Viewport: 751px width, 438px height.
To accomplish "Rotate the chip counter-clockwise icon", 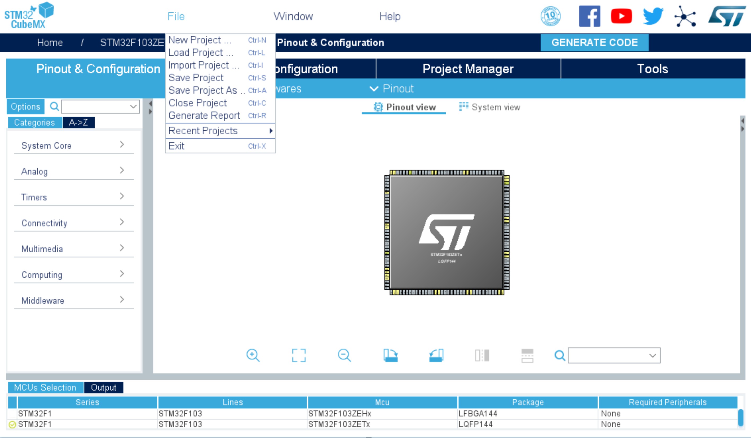I will [x=436, y=355].
